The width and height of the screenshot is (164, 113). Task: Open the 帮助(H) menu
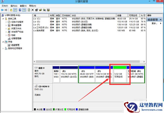coord(33,6)
